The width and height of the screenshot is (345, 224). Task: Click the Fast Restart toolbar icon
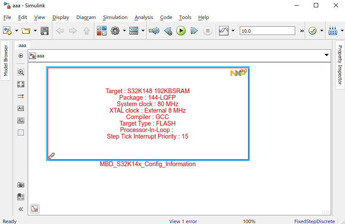[154, 31]
